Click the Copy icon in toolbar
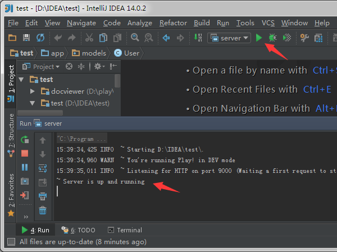The height and width of the screenshot is (252, 337). pos(103,38)
